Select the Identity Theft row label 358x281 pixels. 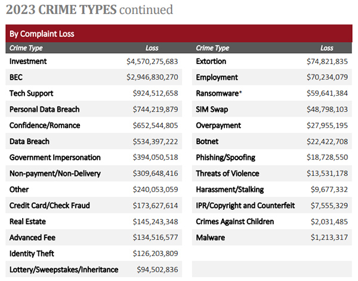pos(33,253)
